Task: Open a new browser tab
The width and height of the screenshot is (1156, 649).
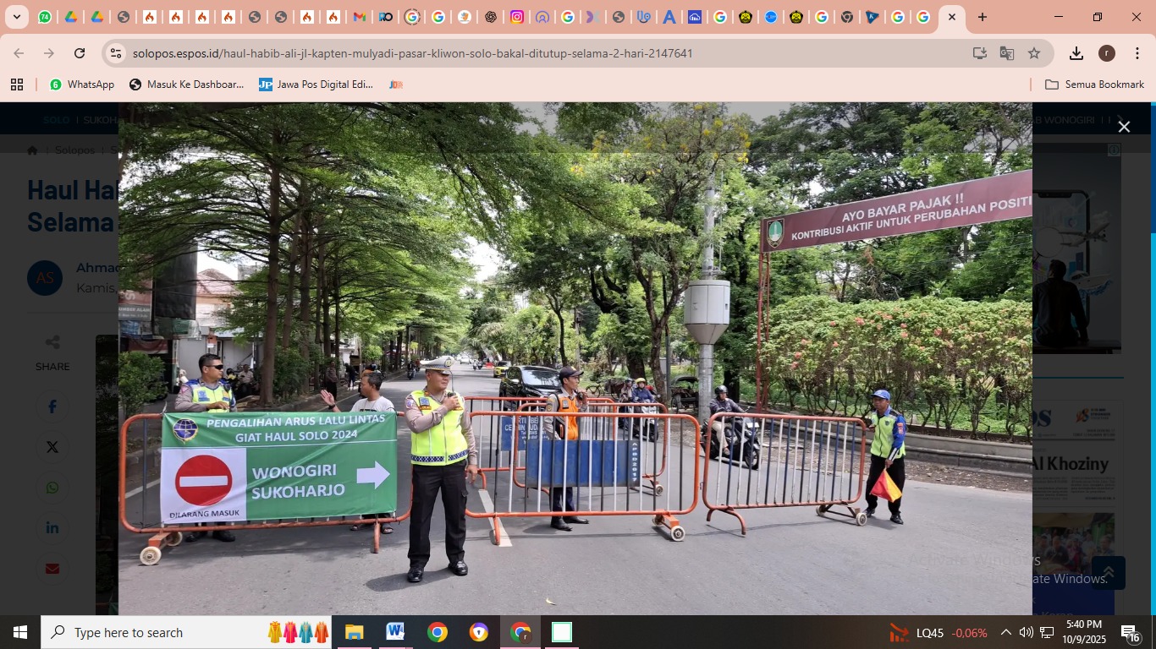Action: (982, 17)
